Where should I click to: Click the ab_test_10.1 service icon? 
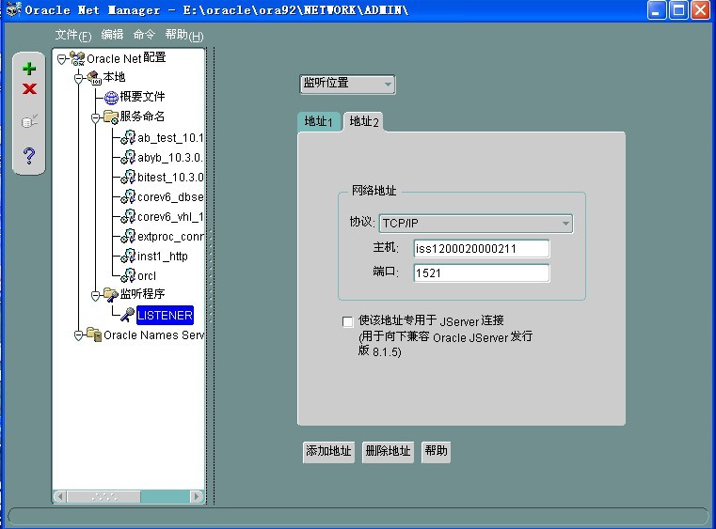[128, 137]
